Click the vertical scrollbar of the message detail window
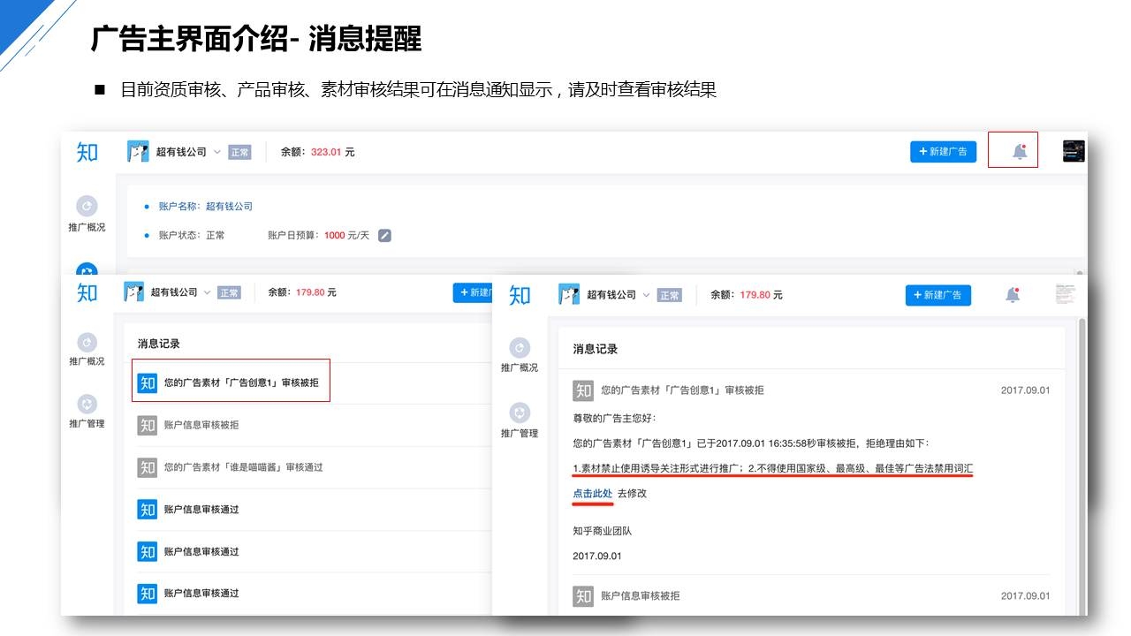1131x636 pixels. pyautogui.click(x=1080, y=459)
